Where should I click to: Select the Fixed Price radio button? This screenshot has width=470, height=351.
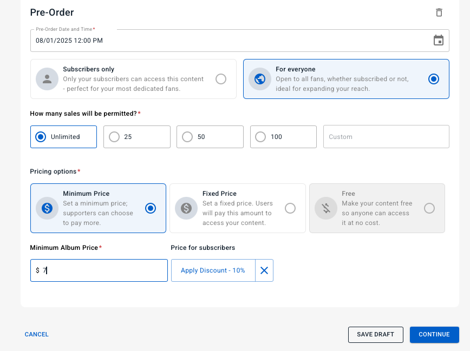(x=290, y=208)
